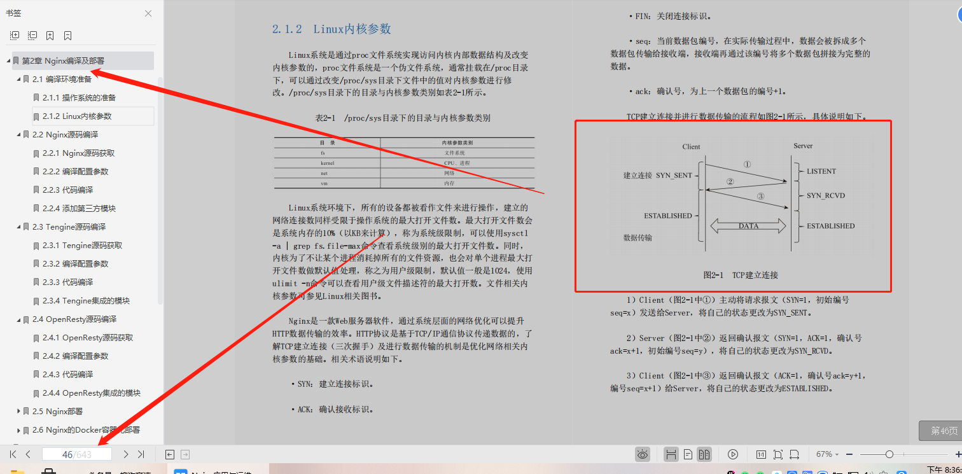Fit the page to window width
The image size is (962, 474).
click(x=795, y=454)
